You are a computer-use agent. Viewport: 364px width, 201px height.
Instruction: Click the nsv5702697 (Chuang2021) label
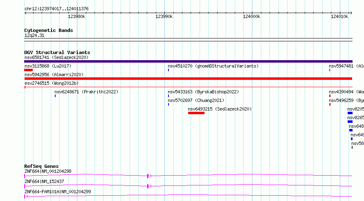[196, 100]
